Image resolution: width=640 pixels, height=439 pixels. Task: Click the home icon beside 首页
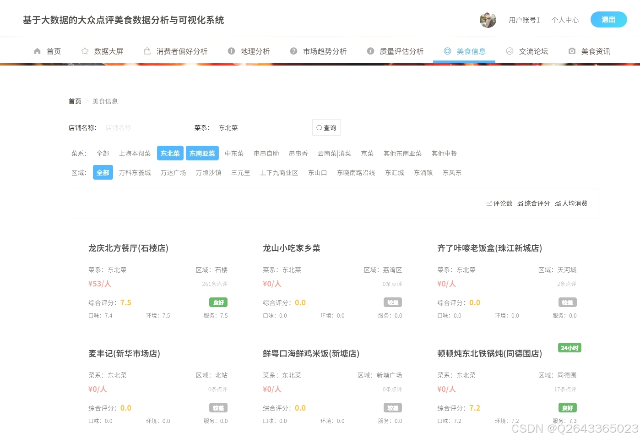pyautogui.click(x=38, y=51)
